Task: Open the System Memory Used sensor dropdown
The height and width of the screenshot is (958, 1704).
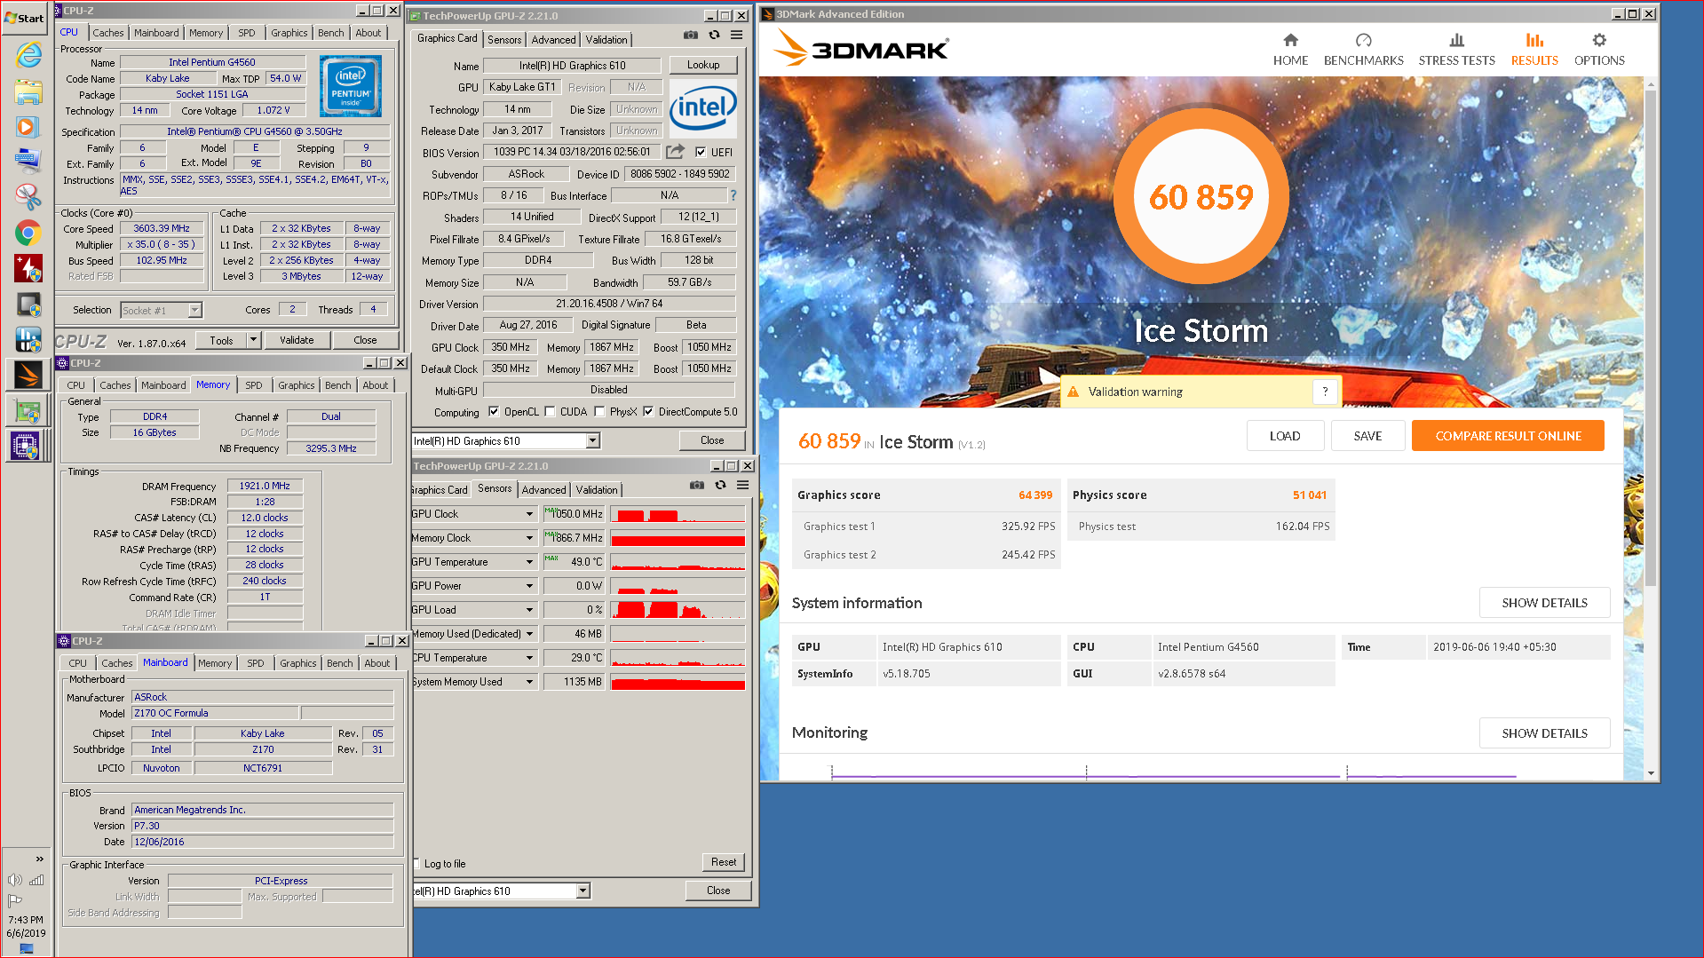Action: [x=530, y=682]
